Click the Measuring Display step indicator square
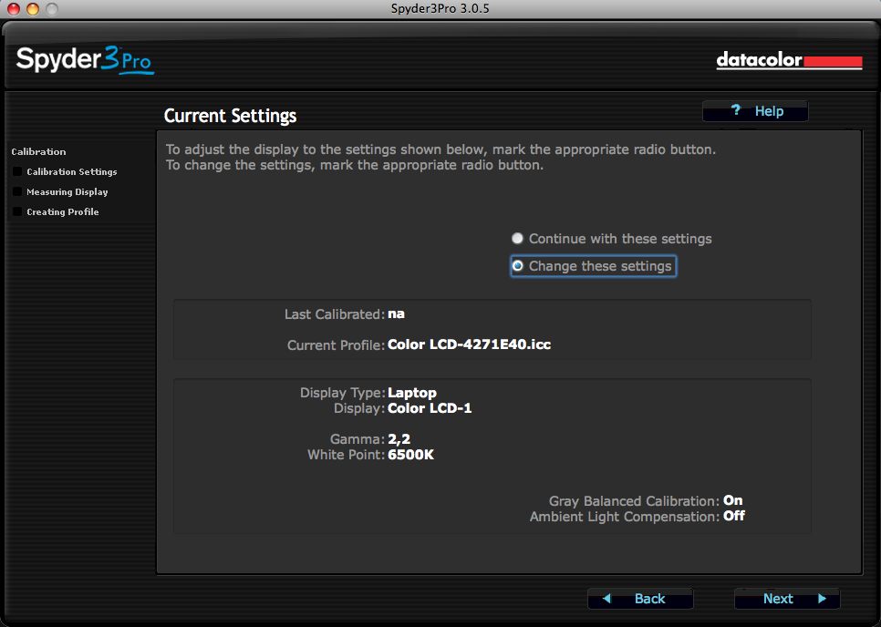 click(17, 191)
